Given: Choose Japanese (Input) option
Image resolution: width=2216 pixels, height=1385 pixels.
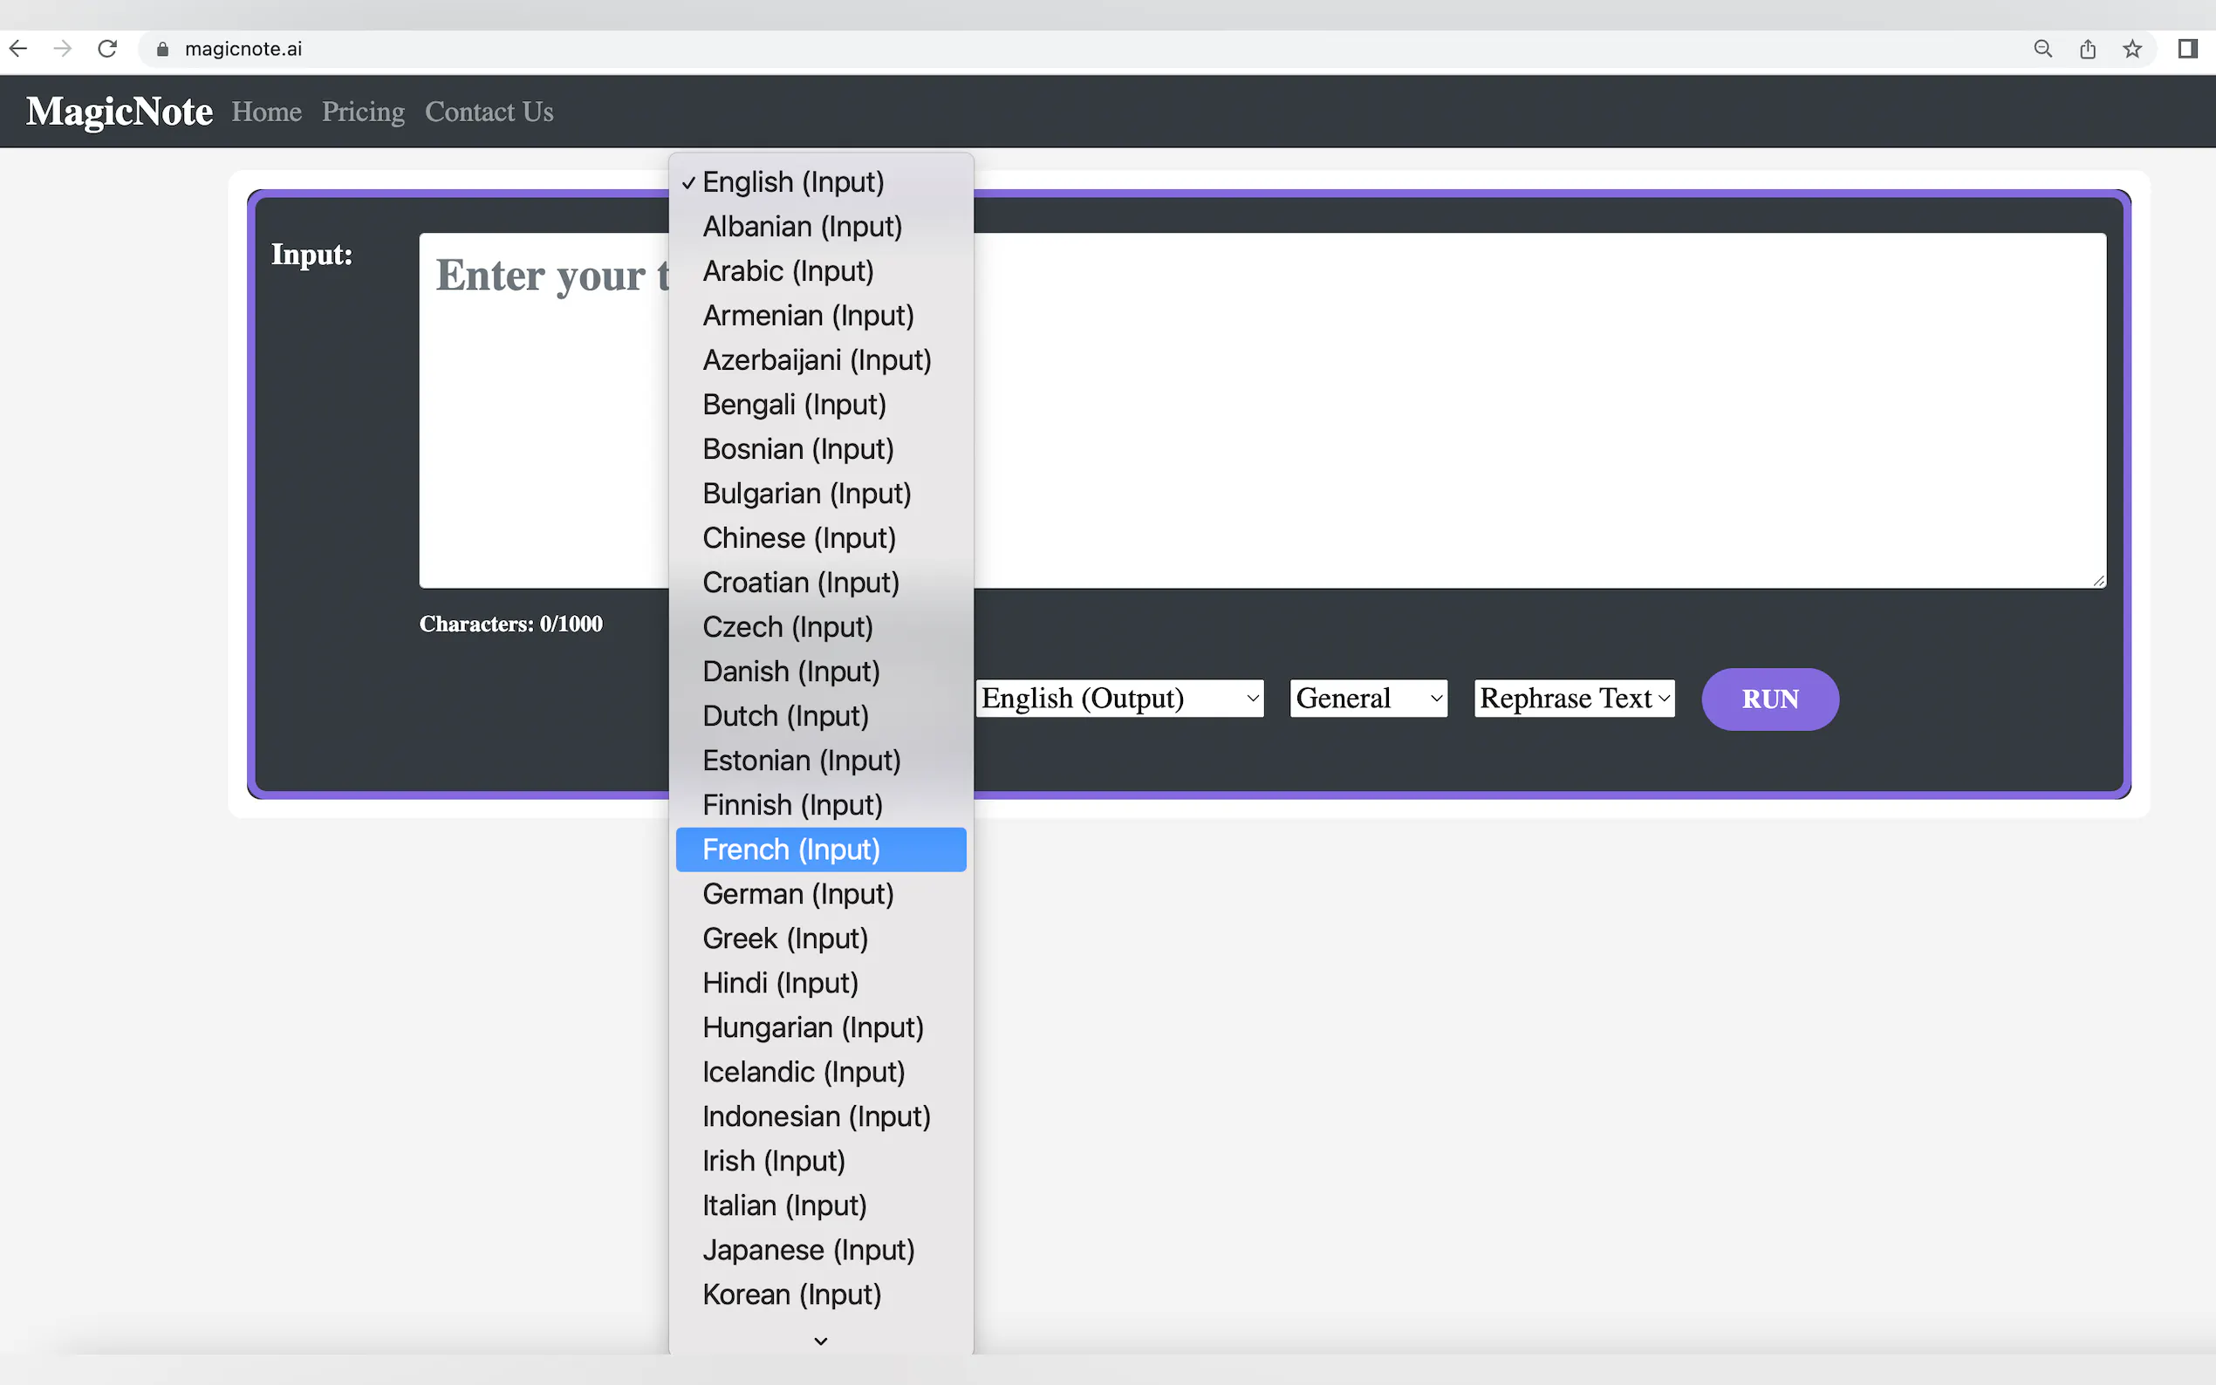Looking at the screenshot, I should click(x=808, y=1250).
